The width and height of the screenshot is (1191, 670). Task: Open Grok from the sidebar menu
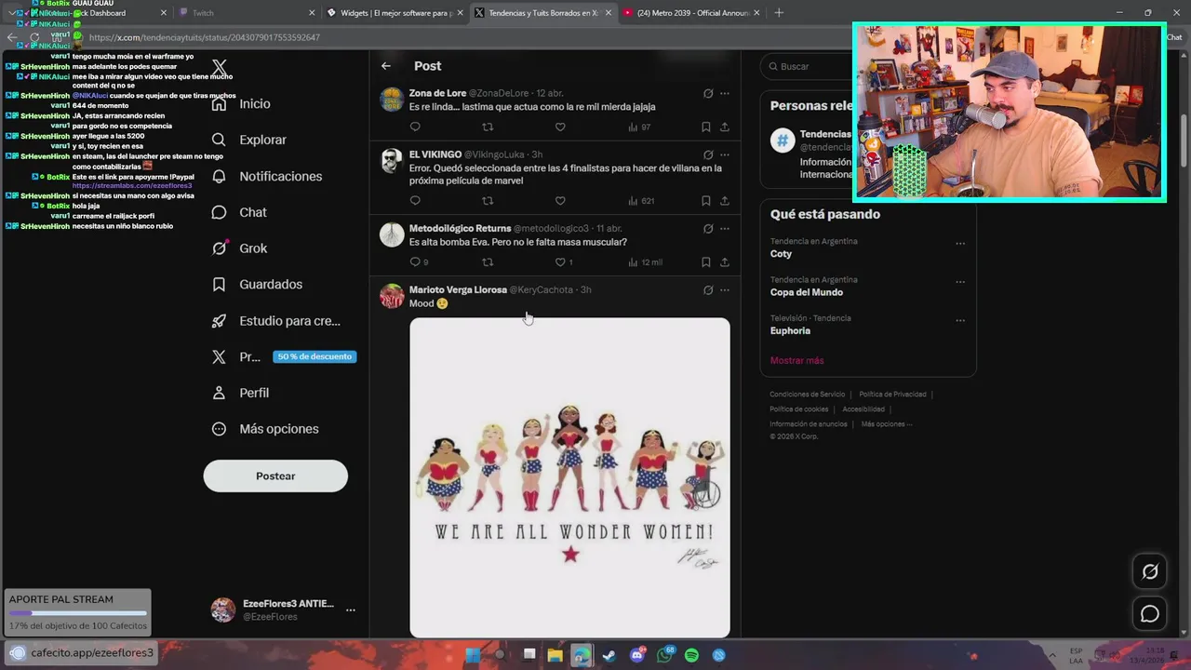[239, 248]
